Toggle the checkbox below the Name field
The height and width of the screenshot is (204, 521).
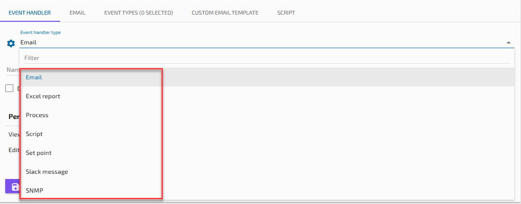coord(9,88)
